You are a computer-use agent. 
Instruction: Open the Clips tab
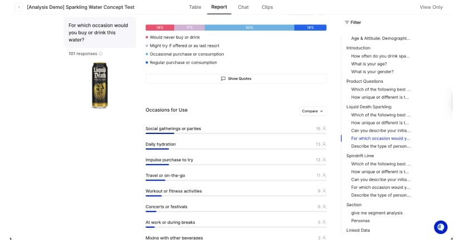coord(267,7)
